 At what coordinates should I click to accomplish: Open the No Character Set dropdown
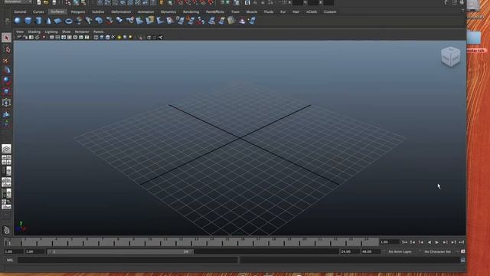coord(437,251)
